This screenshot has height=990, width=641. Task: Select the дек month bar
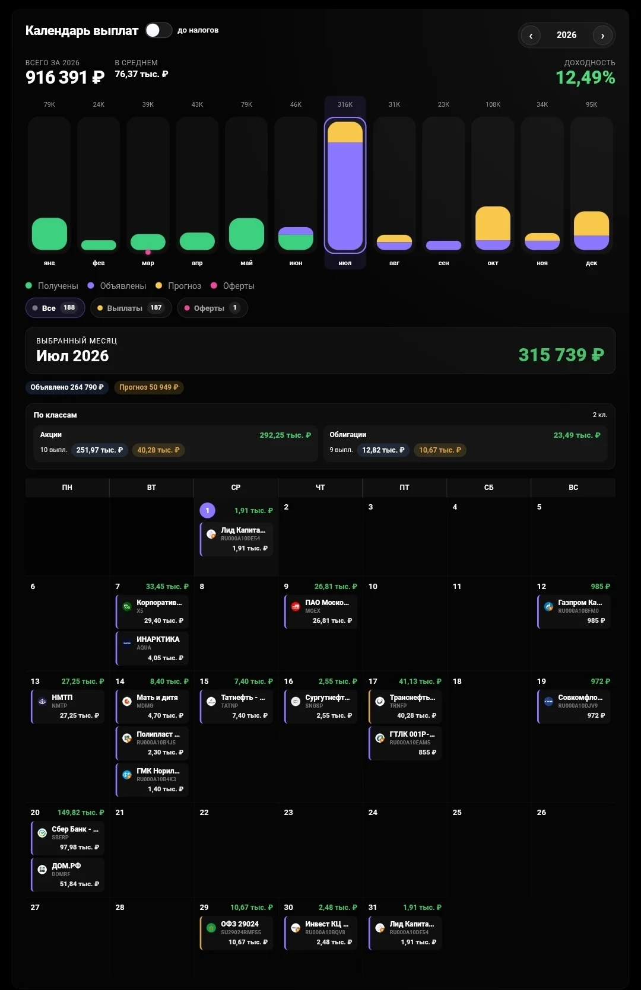coord(591,185)
